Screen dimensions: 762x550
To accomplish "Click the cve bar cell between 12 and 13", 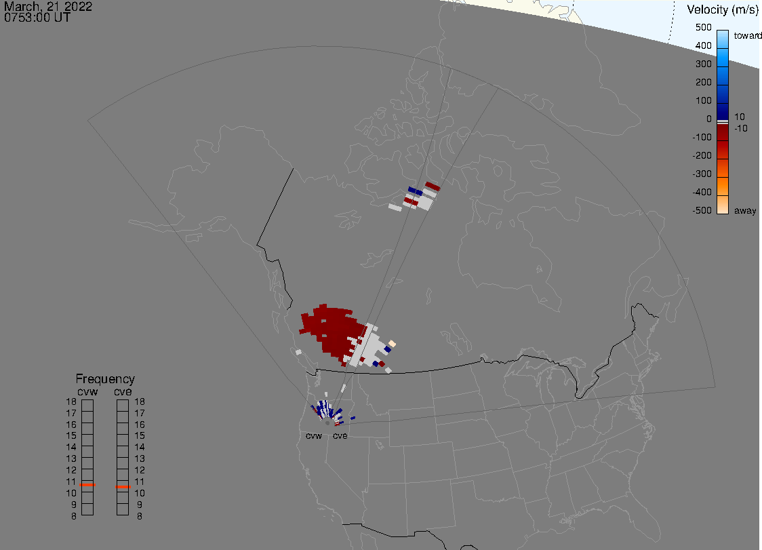I will (x=123, y=463).
